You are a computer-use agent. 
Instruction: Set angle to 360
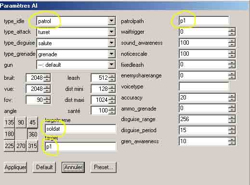pos(33,134)
